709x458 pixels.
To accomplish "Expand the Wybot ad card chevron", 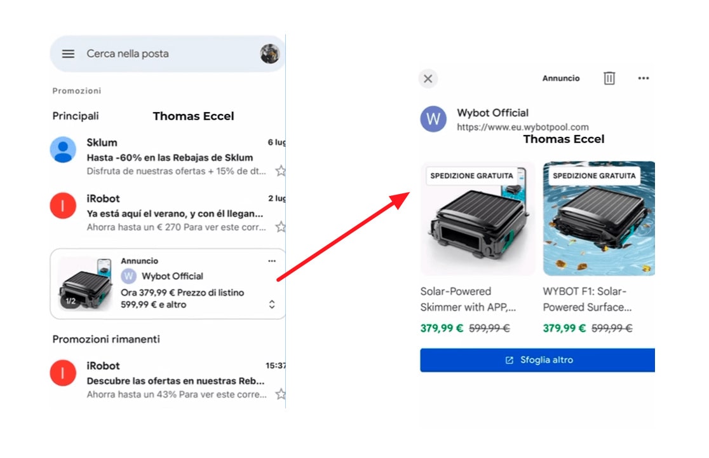I will tap(272, 304).
